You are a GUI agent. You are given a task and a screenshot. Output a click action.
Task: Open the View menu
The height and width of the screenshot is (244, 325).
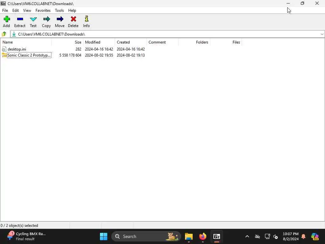[27, 10]
